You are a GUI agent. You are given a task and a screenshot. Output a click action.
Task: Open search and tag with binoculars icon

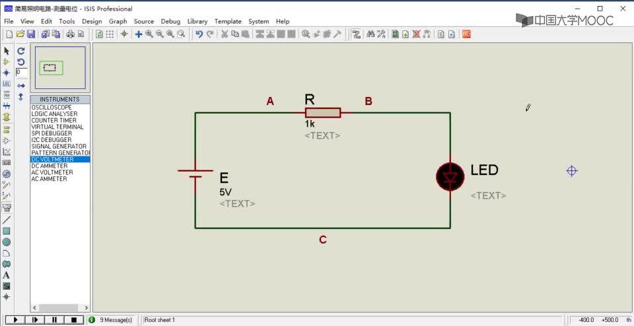(x=370, y=34)
